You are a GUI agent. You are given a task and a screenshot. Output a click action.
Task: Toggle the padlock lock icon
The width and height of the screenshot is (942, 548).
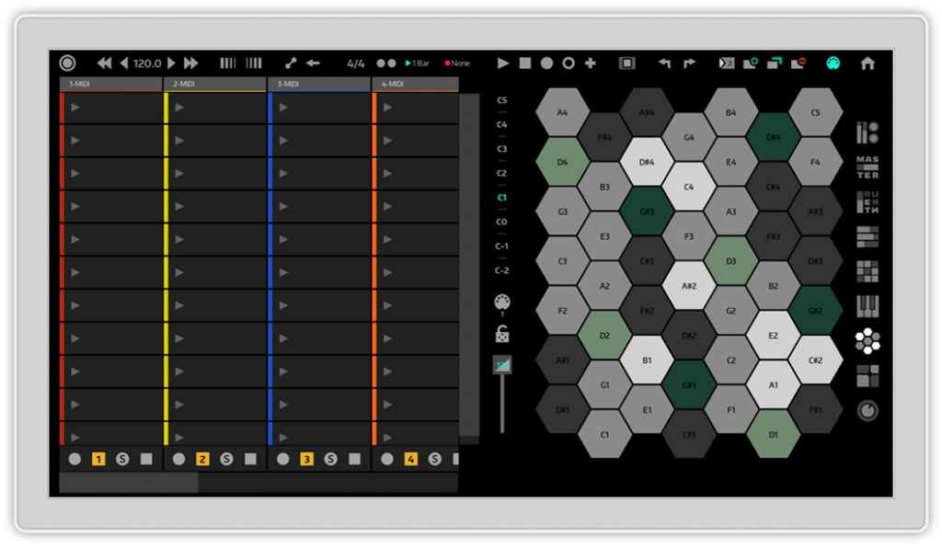click(502, 333)
